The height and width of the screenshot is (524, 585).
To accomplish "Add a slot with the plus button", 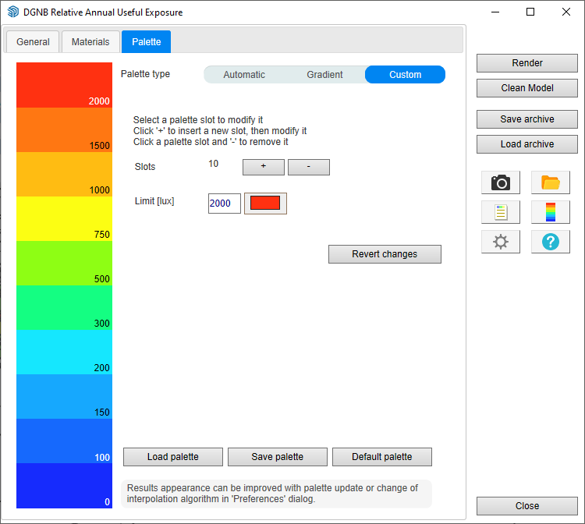I will pyautogui.click(x=264, y=167).
